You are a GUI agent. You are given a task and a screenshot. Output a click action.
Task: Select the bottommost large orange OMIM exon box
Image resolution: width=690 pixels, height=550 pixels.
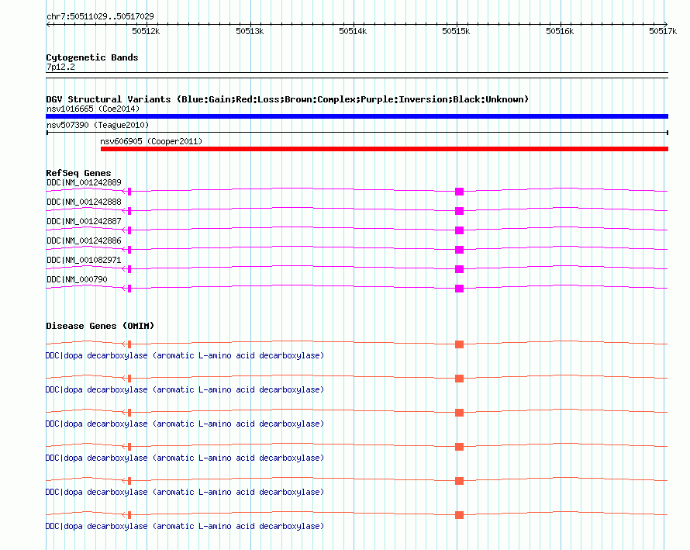pos(460,515)
